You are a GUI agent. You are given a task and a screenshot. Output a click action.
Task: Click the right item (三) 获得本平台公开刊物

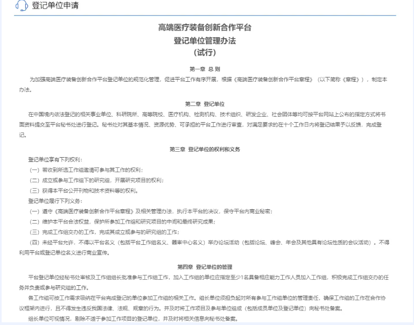(83, 190)
